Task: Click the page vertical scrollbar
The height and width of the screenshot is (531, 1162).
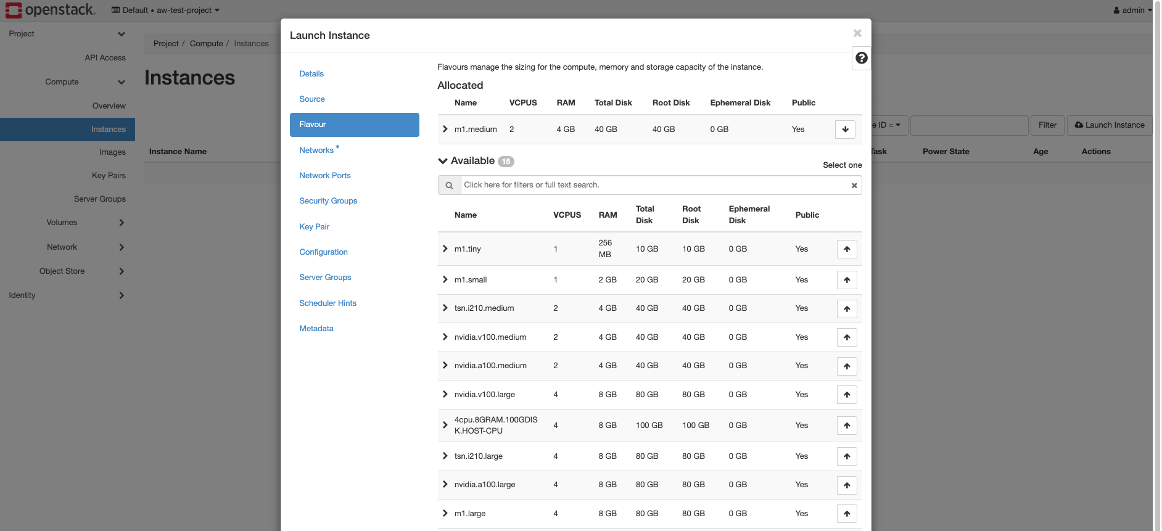Action: coord(1157,265)
